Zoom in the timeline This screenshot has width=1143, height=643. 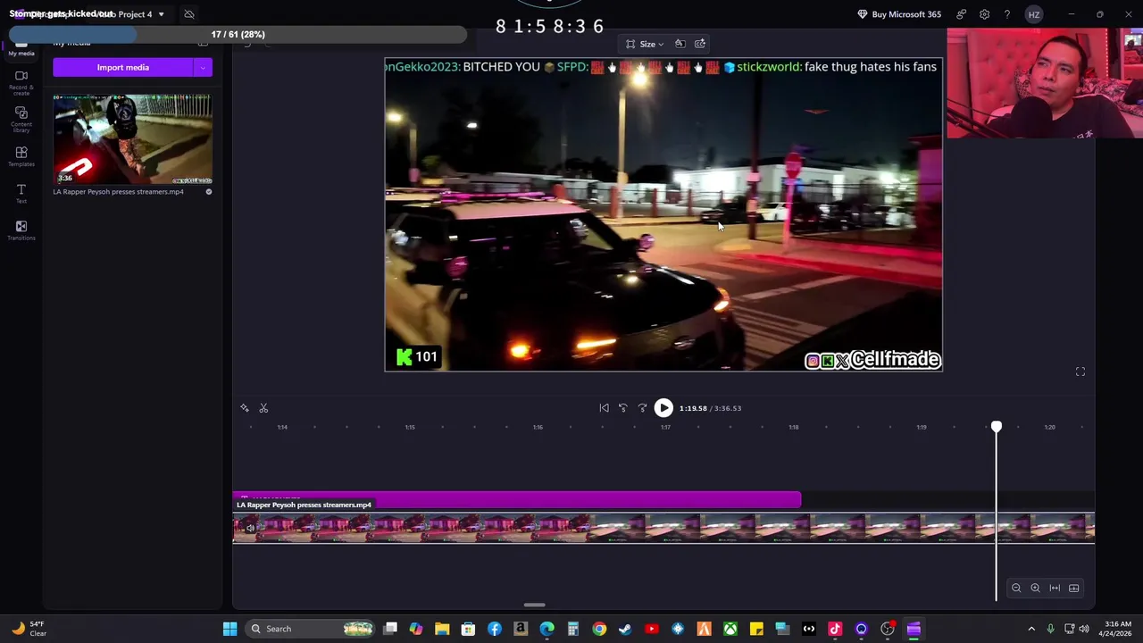click(x=1035, y=588)
